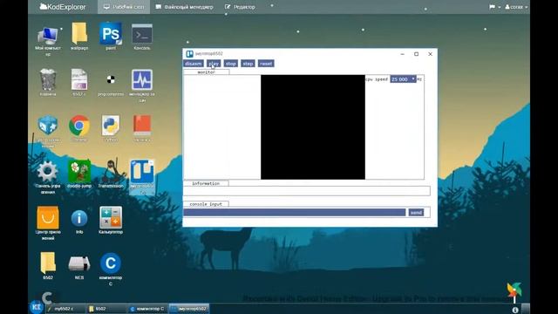
Task: Click the disasm button
Action: pyautogui.click(x=194, y=64)
